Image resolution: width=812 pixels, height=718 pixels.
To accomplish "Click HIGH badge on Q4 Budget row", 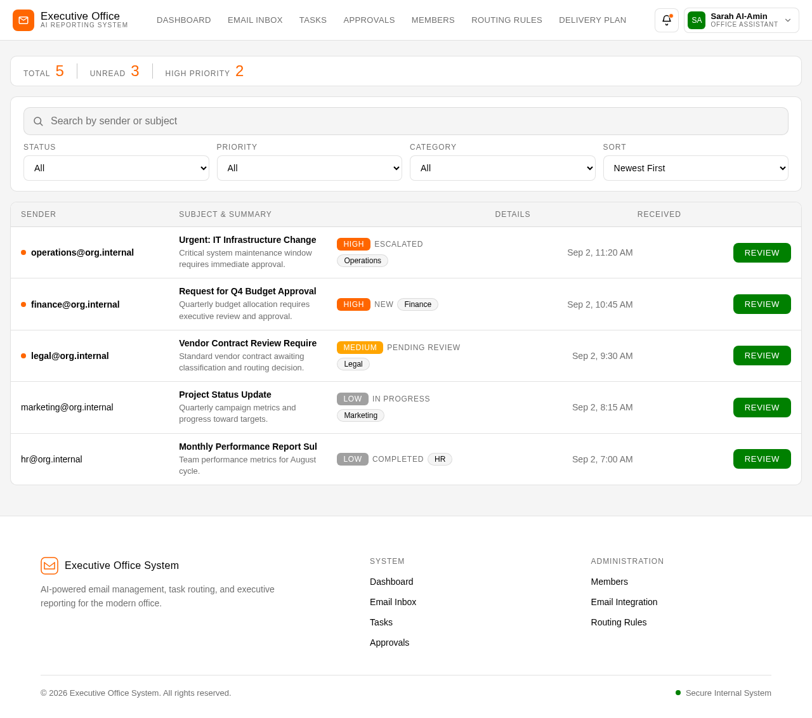I will point(353,304).
